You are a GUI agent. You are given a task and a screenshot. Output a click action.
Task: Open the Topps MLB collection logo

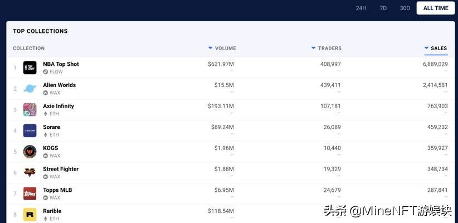(30, 193)
